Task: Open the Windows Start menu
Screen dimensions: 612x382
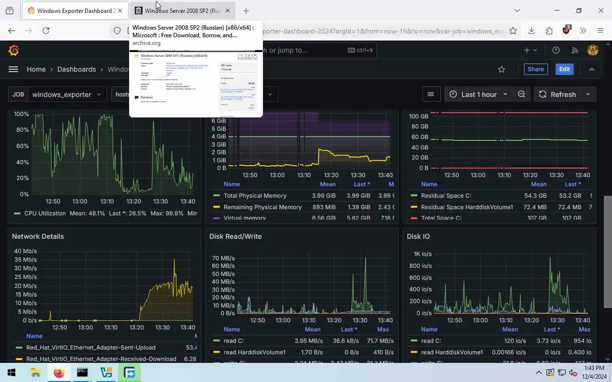Action: (11, 372)
